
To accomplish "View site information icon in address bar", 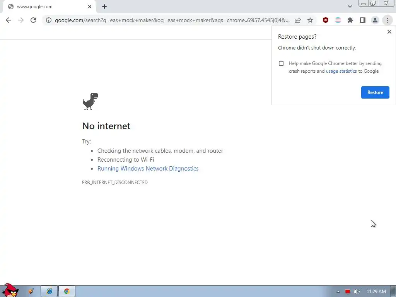I will pyautogui.click(x=49, y=20).
